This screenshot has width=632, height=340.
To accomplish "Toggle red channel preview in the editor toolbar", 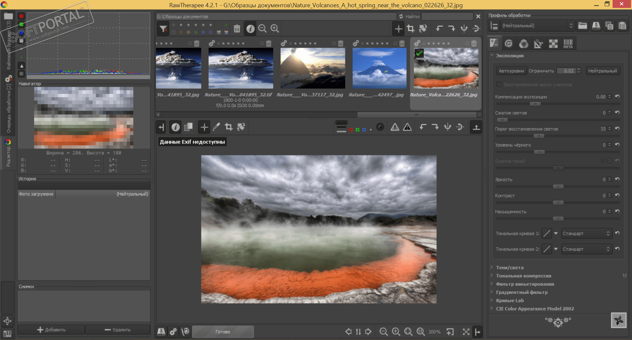I will [351, 130].
